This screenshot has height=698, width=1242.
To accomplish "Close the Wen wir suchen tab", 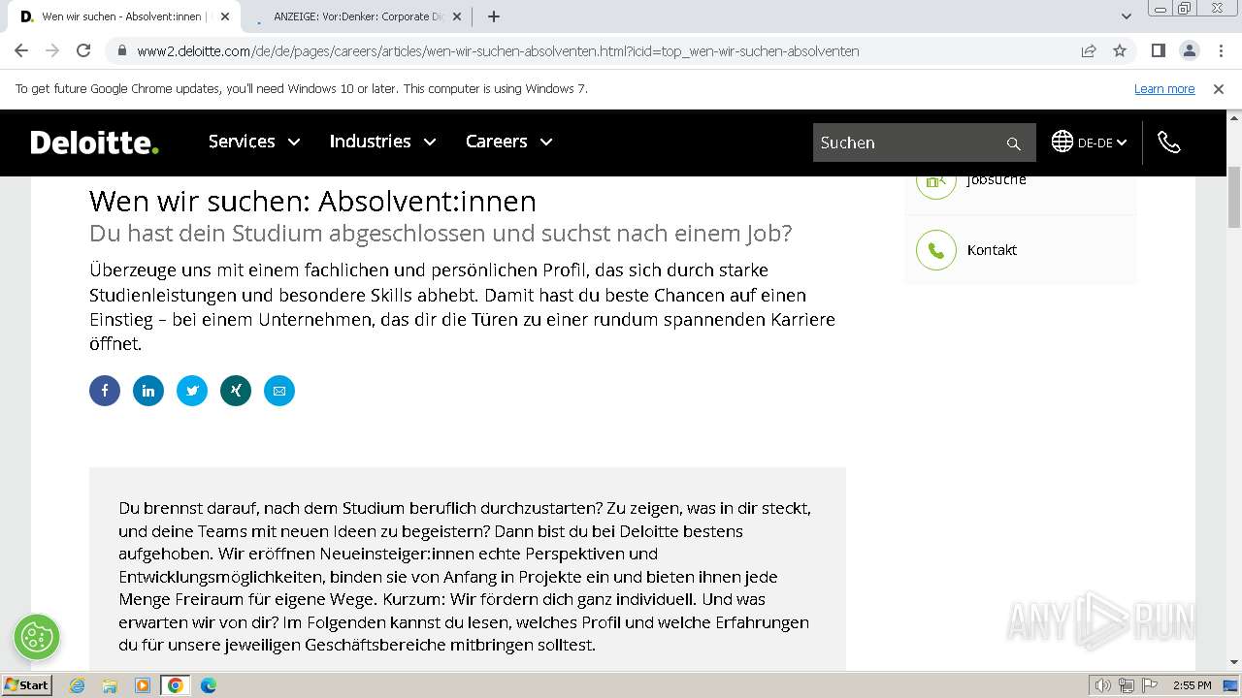I will point(225,16).
